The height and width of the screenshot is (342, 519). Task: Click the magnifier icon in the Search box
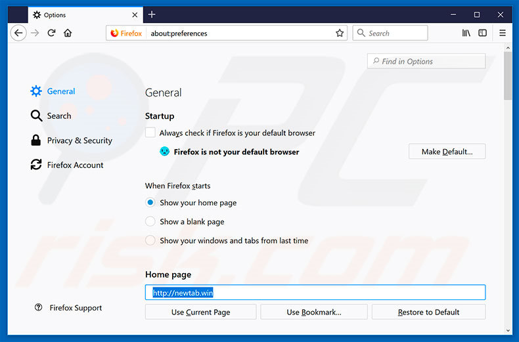click(361, 33)
